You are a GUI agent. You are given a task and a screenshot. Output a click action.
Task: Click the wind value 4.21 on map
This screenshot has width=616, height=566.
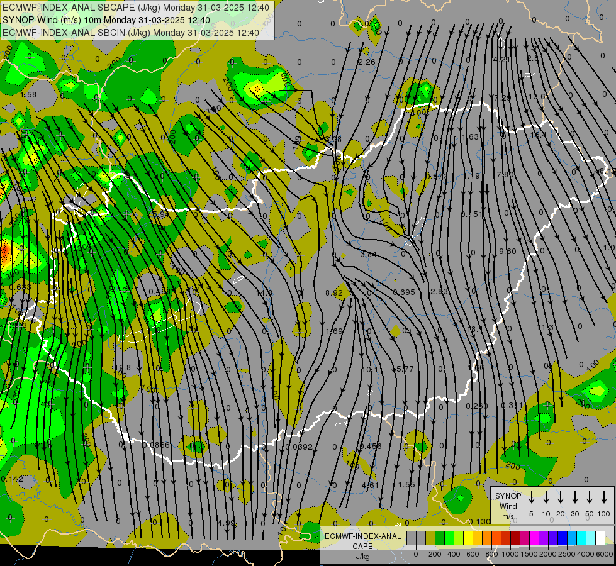(501, 60)
